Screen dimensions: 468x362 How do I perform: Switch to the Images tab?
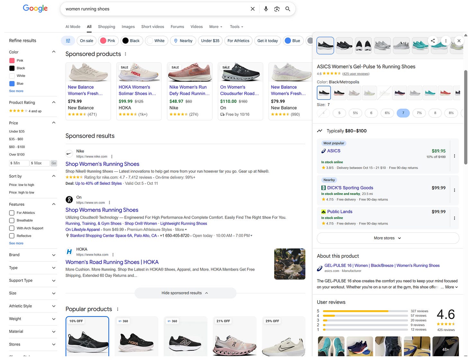(128, 27)
